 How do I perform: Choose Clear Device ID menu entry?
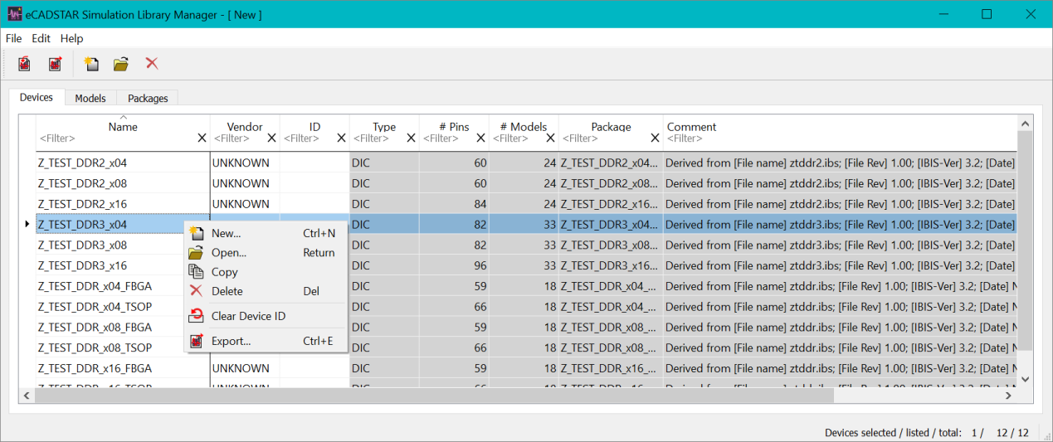pyautogui.click(x=266, y=316)
